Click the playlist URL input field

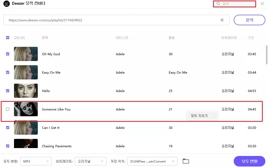coord(116,20)
